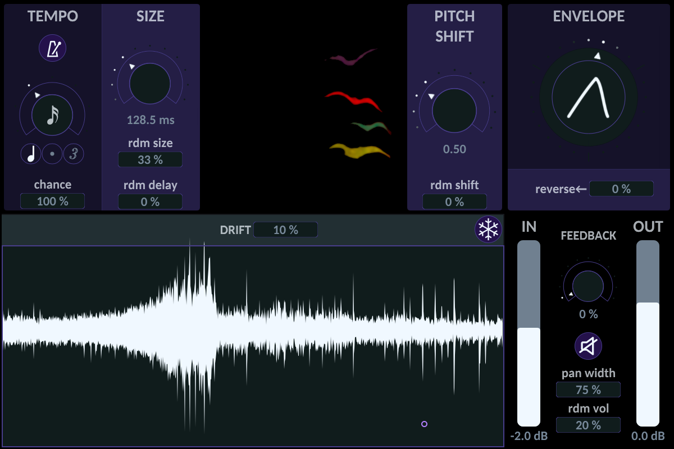Click the ENVELOPE section title
This screenshot has width=674, height=449.
tap(589, 16)
